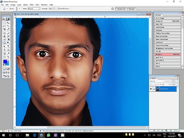The width and height of the screenshot is (184, 138).
Task: Select the Blur tool in toolbox
Action: click(x=5, y=43)
